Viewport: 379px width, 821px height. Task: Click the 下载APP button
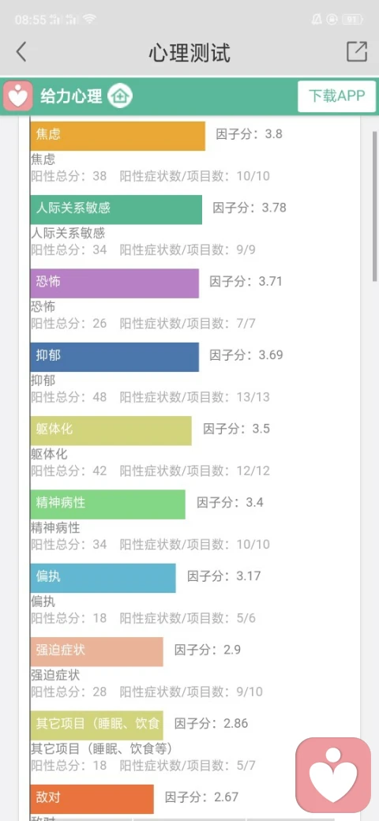pos(336,96)
